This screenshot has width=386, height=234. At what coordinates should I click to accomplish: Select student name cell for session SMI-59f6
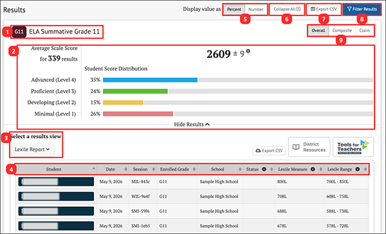coord(56,211)
